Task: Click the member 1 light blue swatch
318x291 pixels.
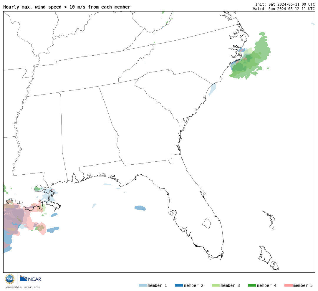Action: [x=143, y=285]
